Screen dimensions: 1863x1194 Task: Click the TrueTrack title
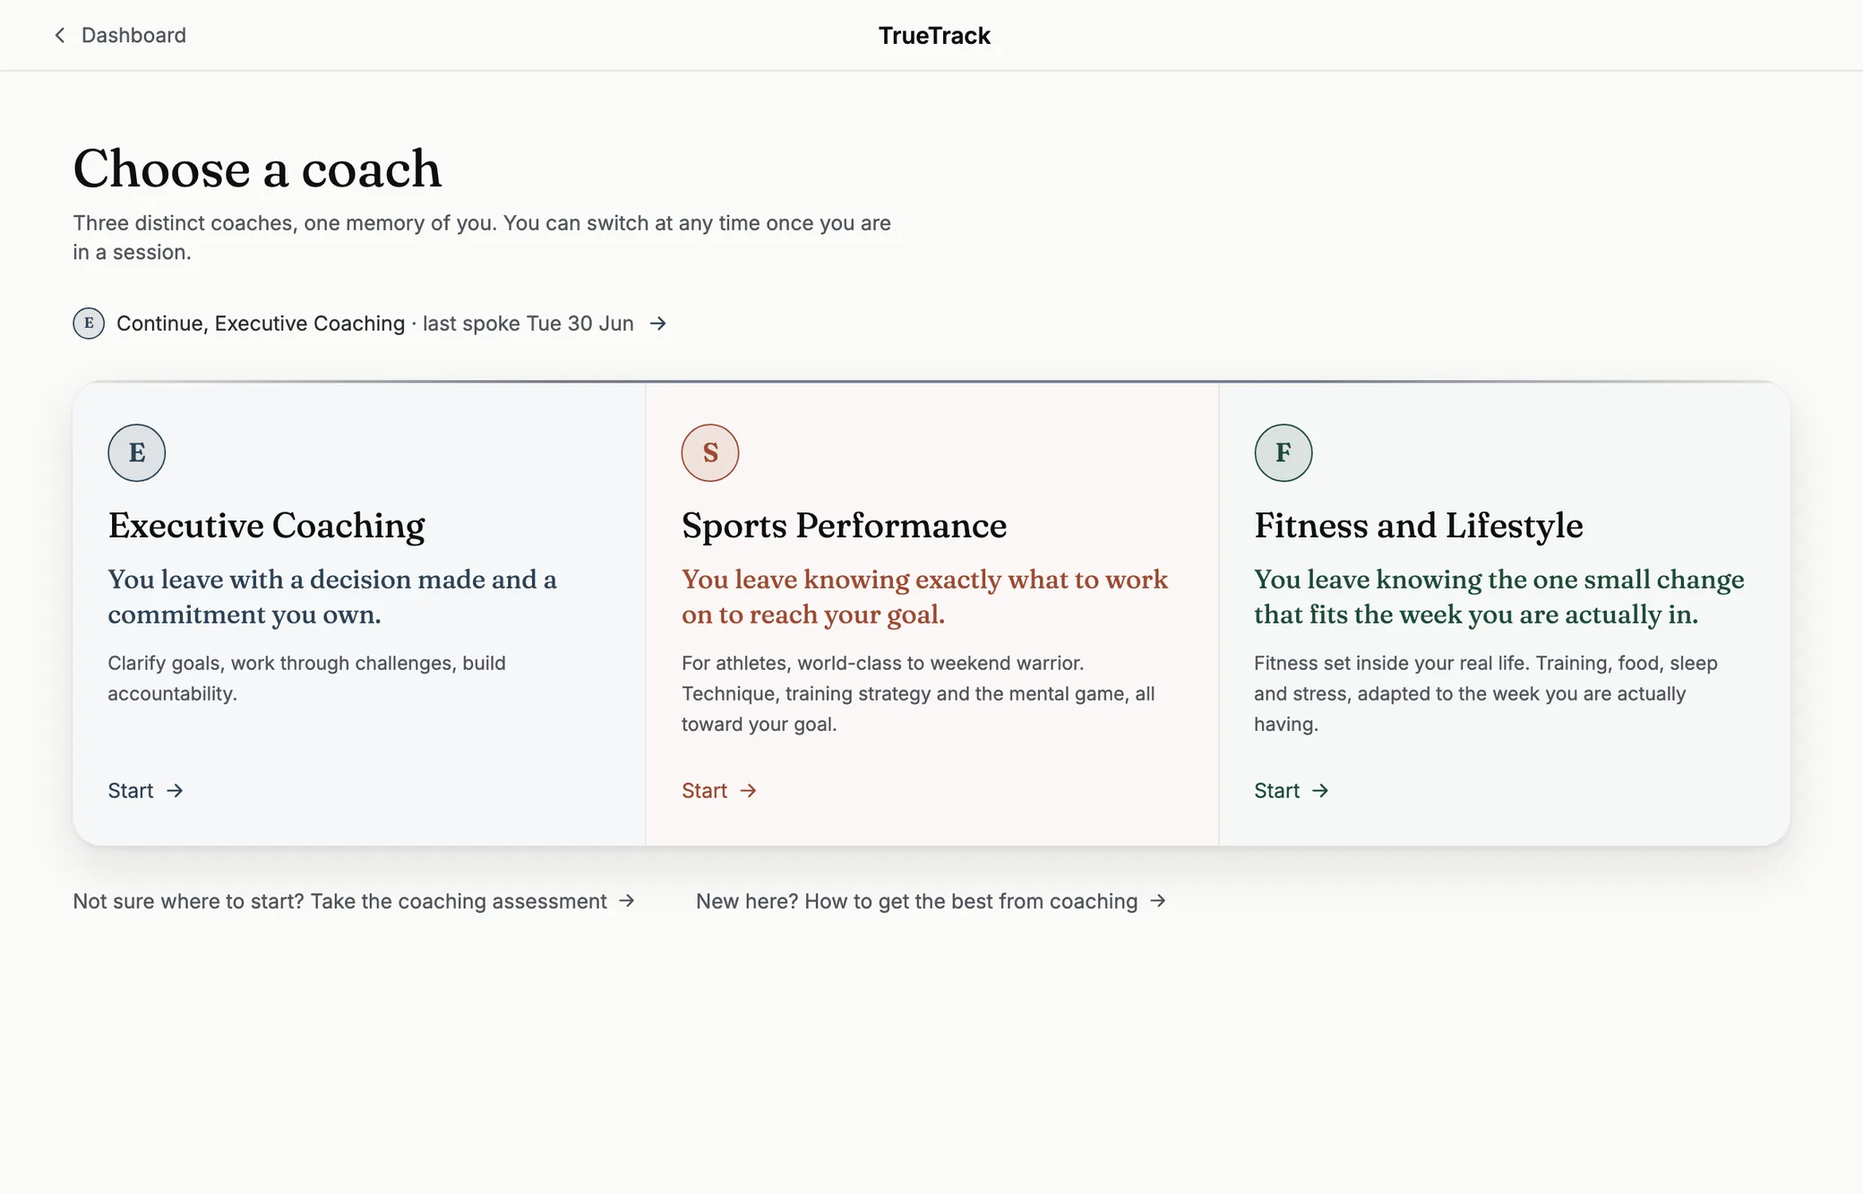coord(934,35)
